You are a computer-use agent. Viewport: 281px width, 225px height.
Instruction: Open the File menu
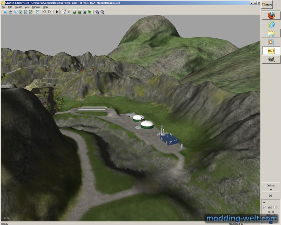[4, 7]
